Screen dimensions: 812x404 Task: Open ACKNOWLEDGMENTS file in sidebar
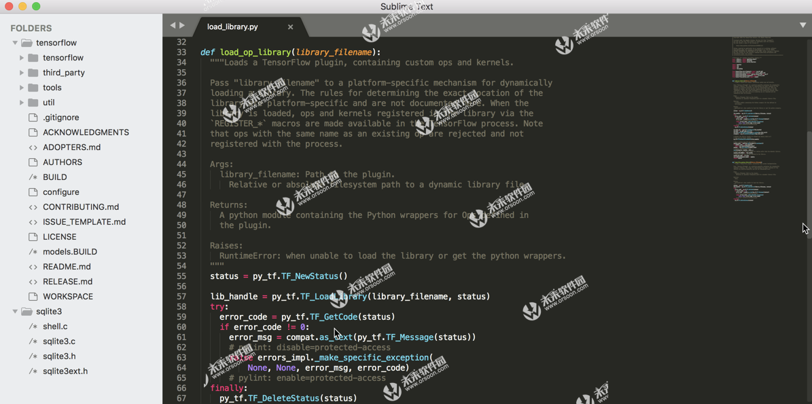click(86, 132)
